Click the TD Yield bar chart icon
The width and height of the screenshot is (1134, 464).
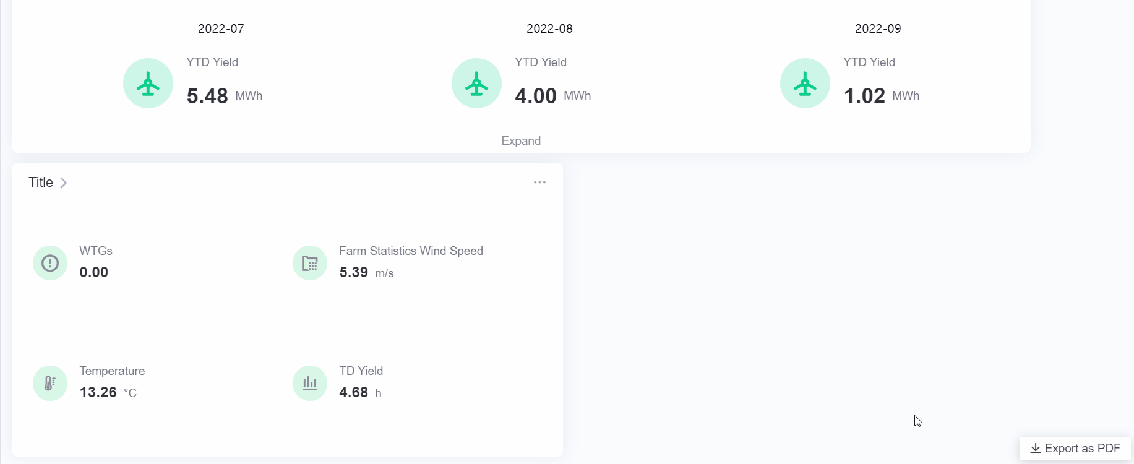pyautogui.click(x=310, y=383)
